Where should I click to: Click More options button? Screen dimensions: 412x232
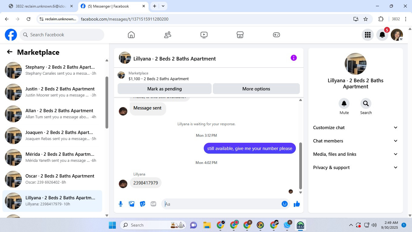click(x=256, y=89)
